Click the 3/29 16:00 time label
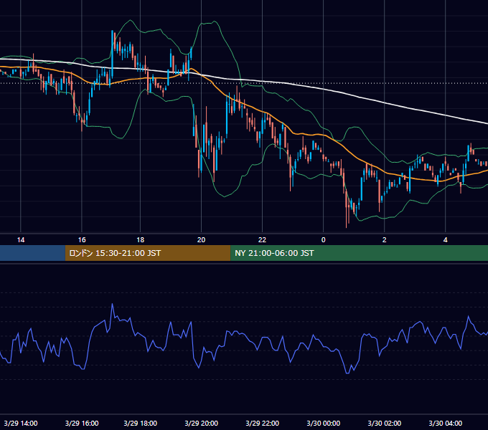 click(82, 423)
